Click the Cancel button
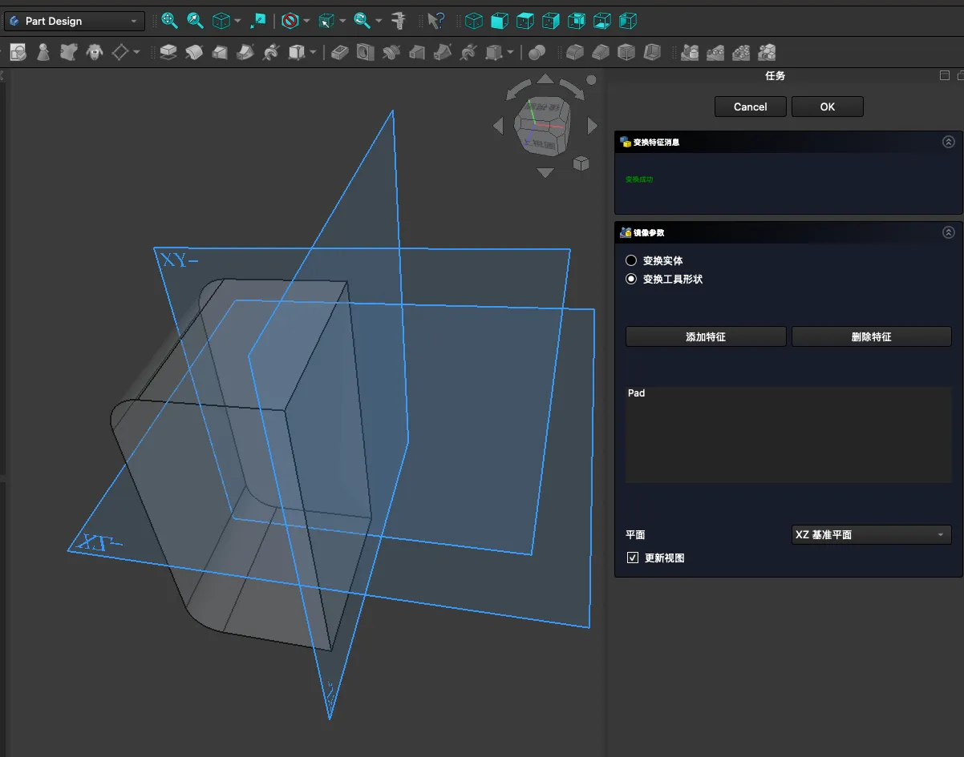 click(750, 107)
